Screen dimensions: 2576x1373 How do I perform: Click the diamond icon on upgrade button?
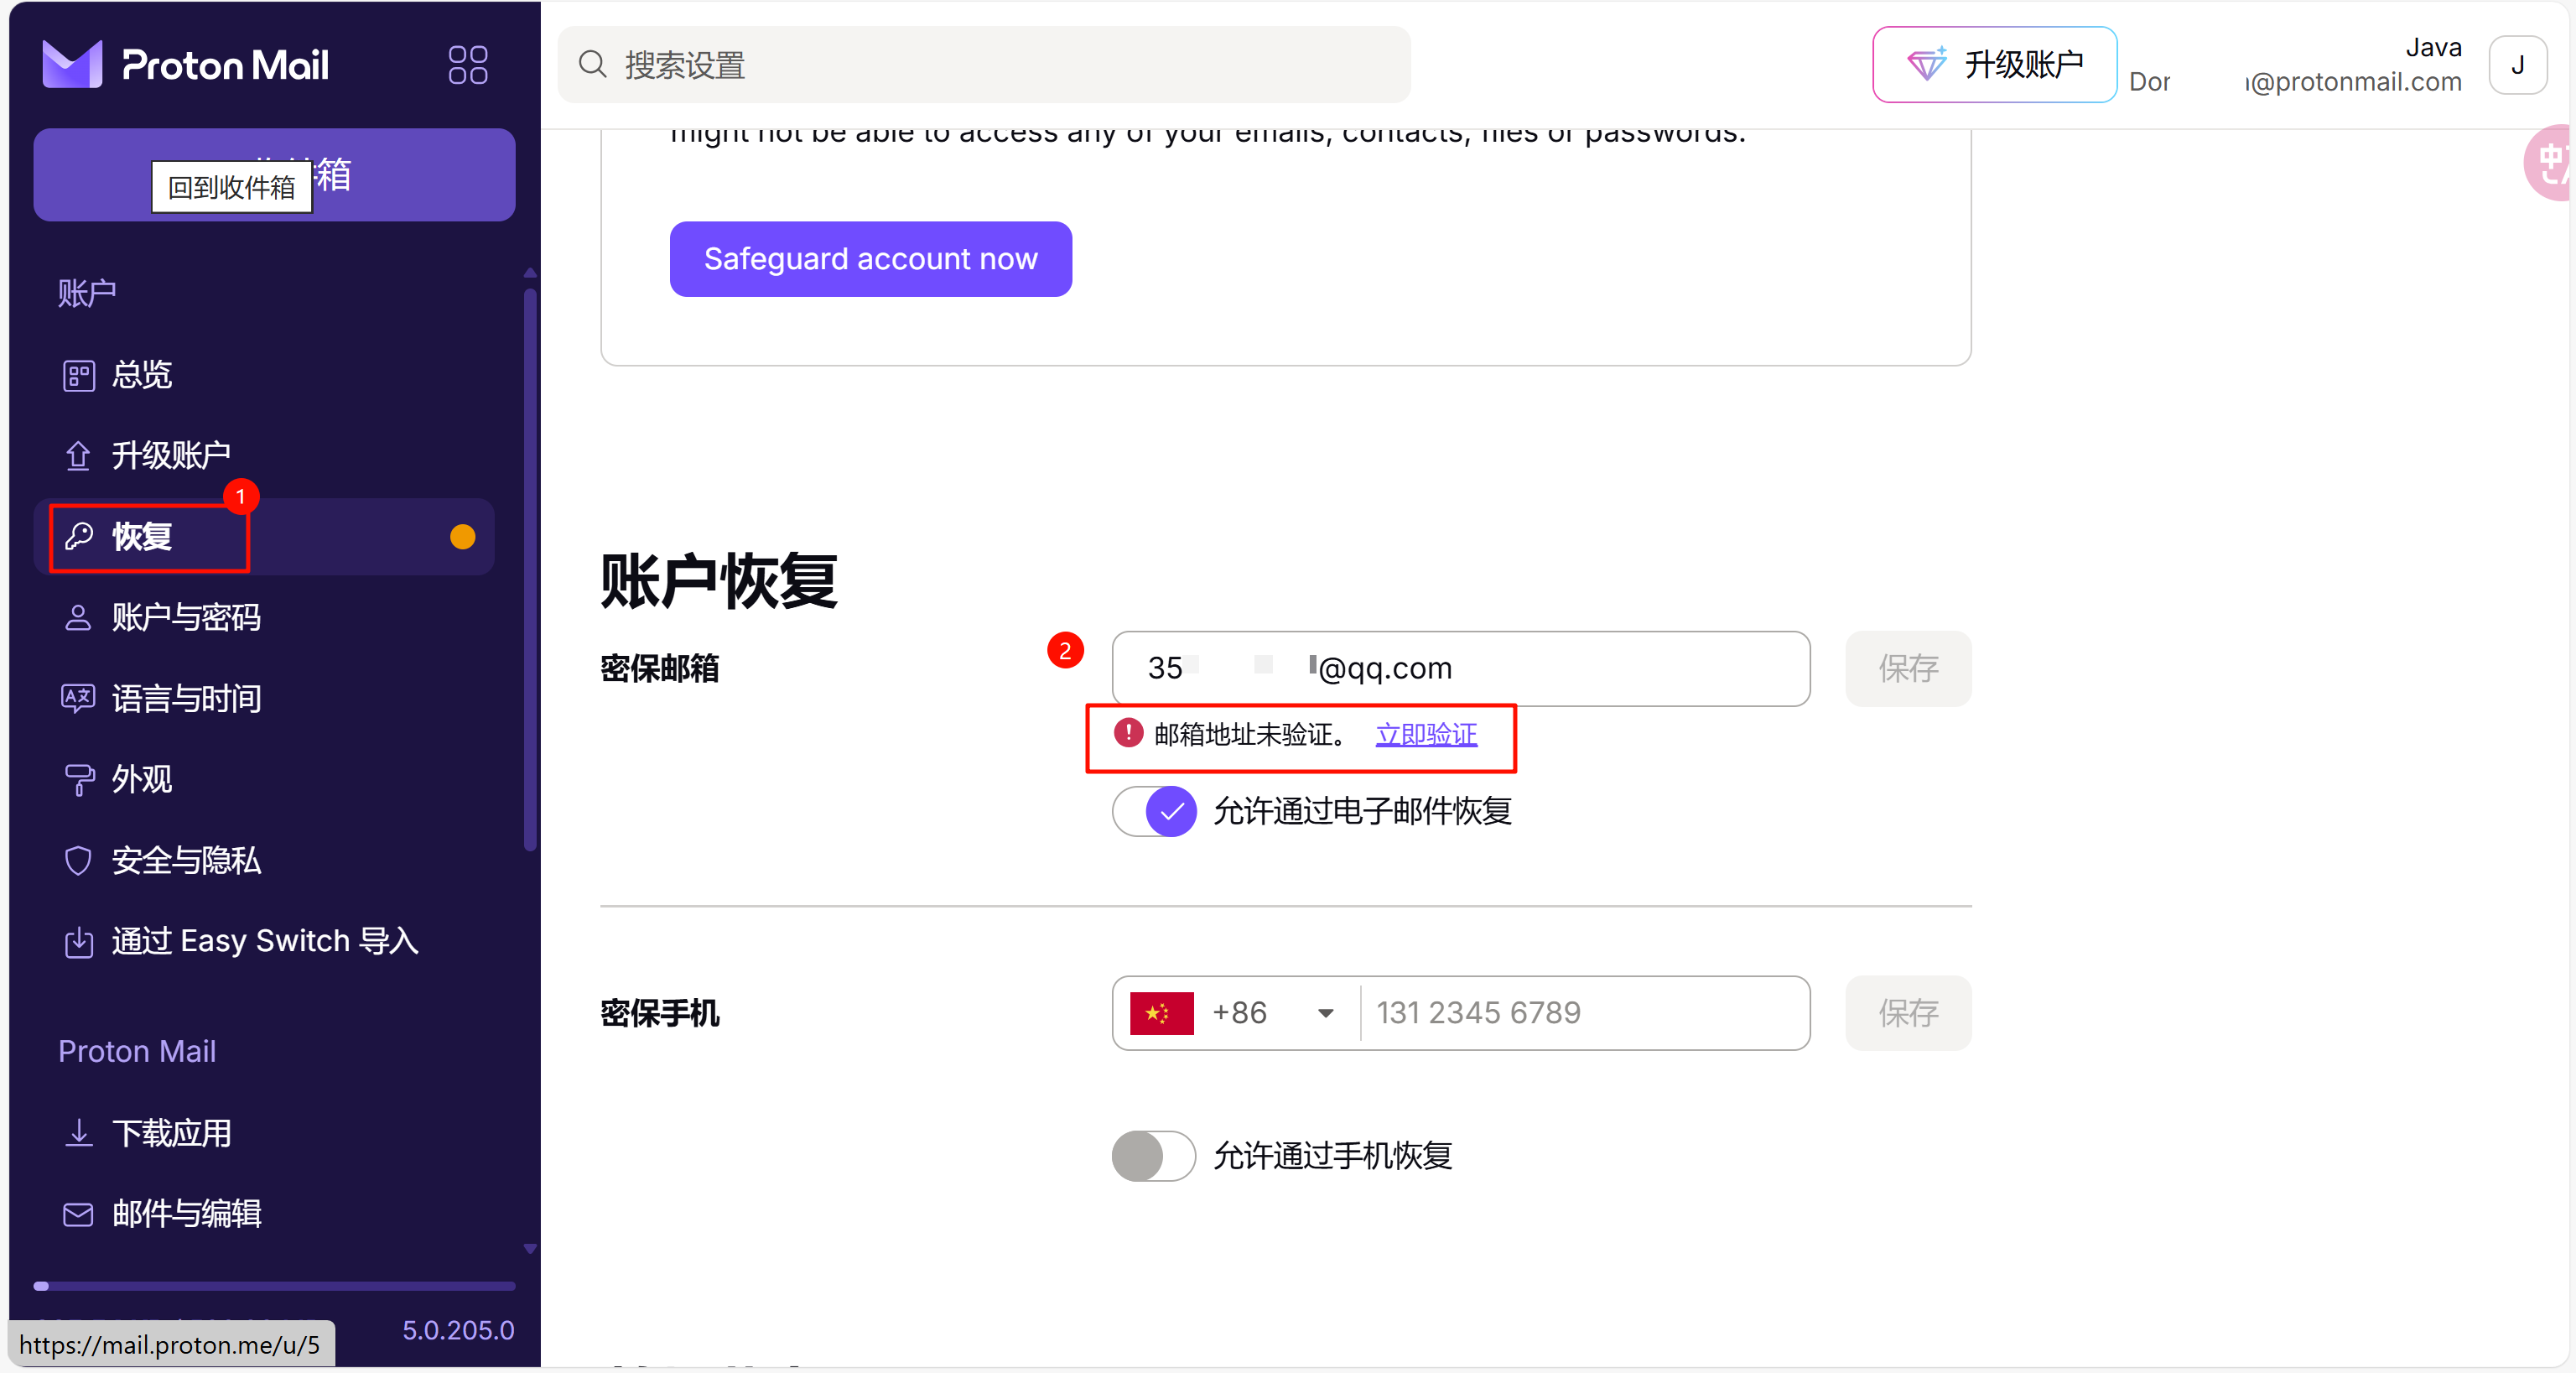[1926, 64]
